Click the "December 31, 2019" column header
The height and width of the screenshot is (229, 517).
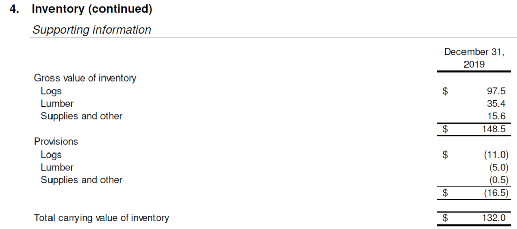[474, 58]
